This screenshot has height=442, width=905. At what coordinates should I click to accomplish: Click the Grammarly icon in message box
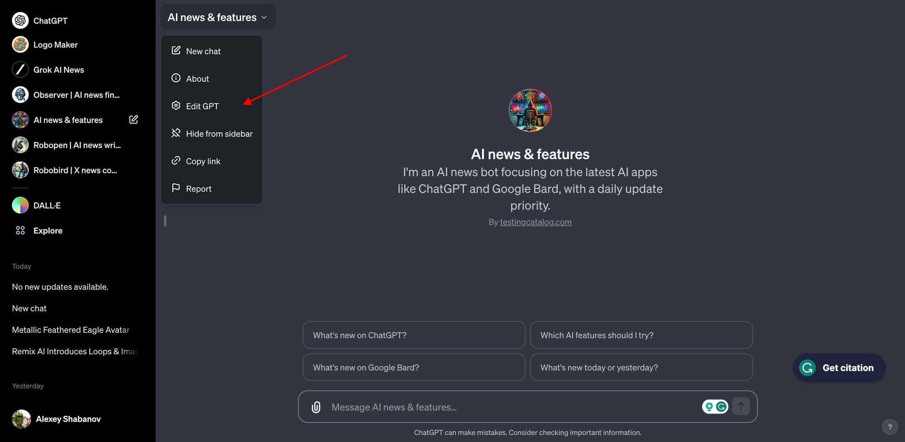point(721,407)
